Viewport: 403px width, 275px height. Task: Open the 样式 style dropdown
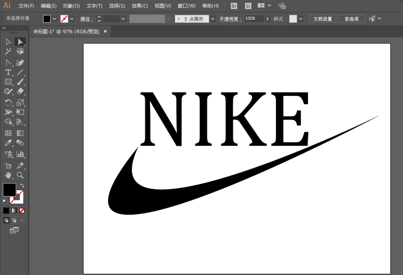tap(301, 19)
